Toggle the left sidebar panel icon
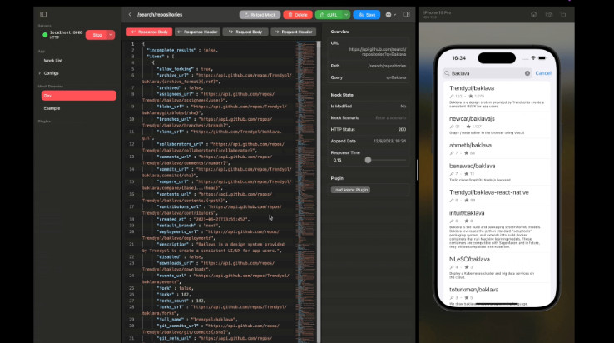 tap(43, 14)
